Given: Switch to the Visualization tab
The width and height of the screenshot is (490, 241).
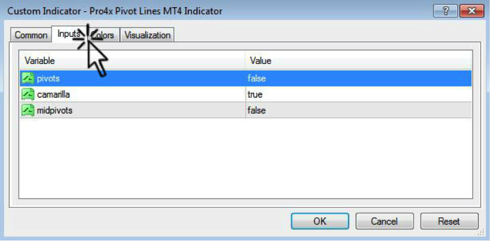Looking at the screenshot, I should [x=147, y=35].
